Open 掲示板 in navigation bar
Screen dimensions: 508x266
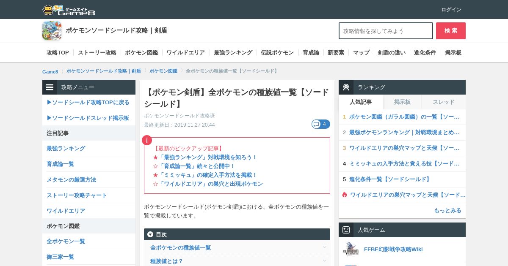point(453,53)
